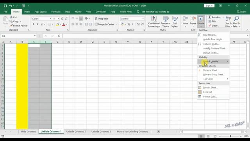Screen dimensions: 250x141
Task: Undo the last action
Action: coord(11,6)
